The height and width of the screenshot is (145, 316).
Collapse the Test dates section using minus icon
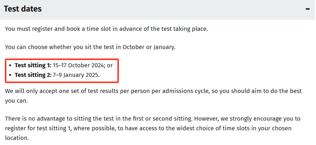point(307,9)
